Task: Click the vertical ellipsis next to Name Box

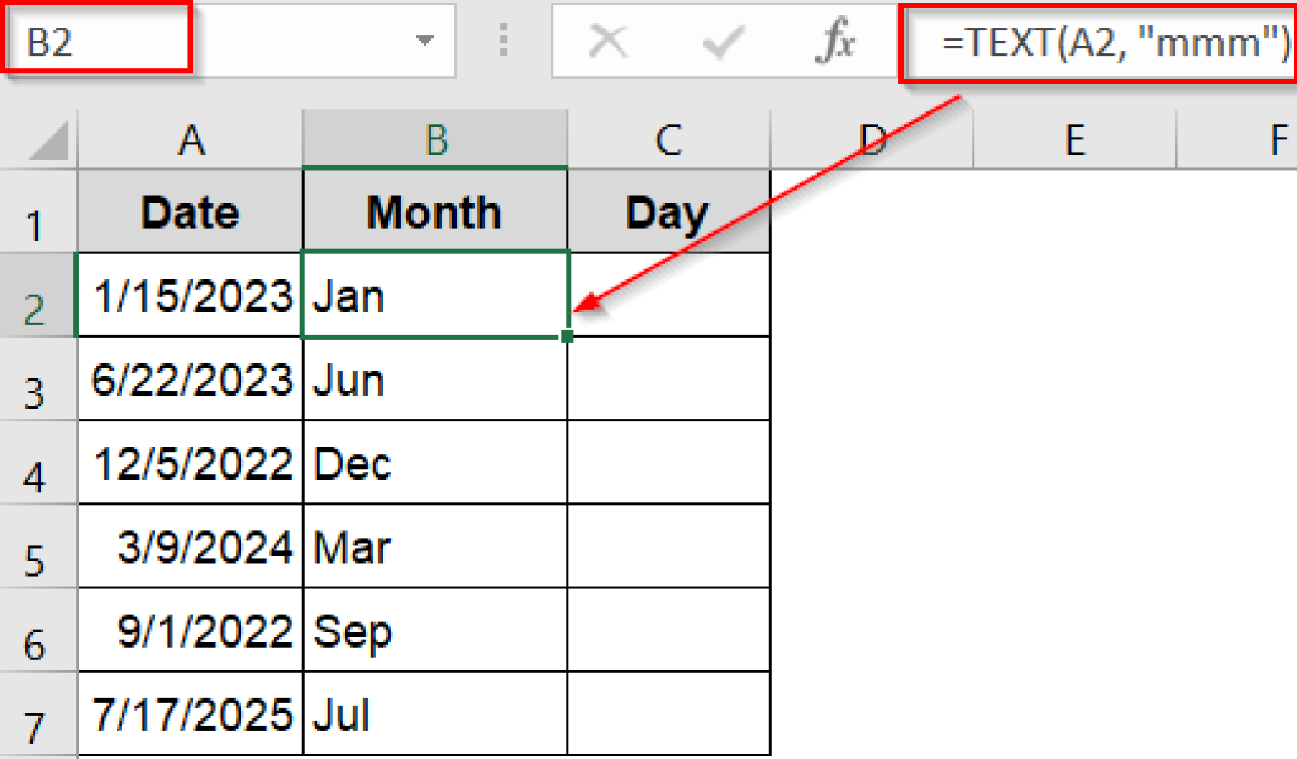Action: click(x=503, y=41)
